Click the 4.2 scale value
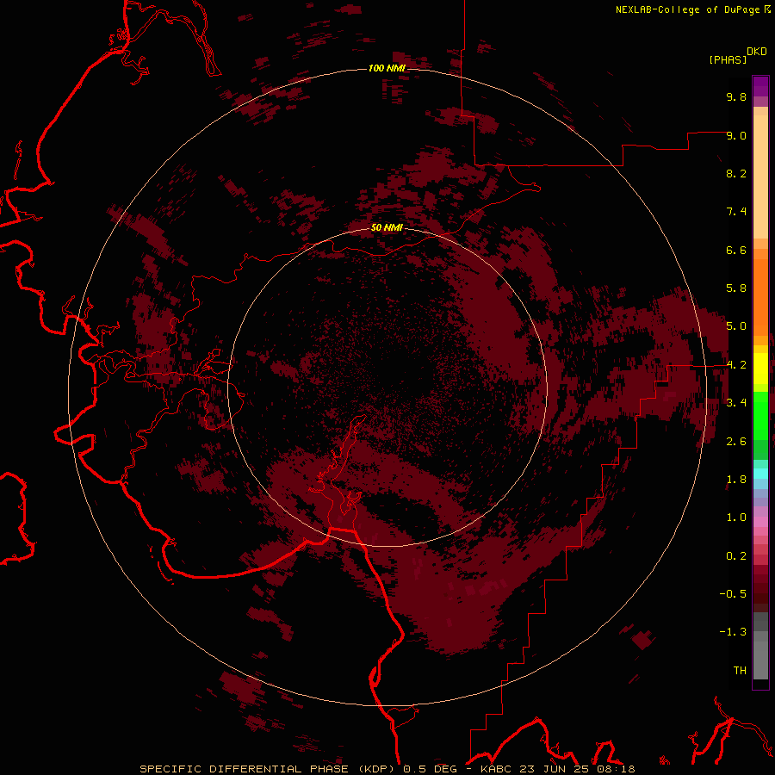Image resolution: width=775 pixels, height=775 pixels. (x=736, y=365)
